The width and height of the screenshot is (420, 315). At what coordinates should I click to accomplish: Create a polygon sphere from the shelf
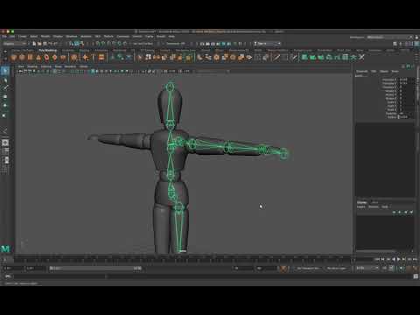tap(14, 58)
